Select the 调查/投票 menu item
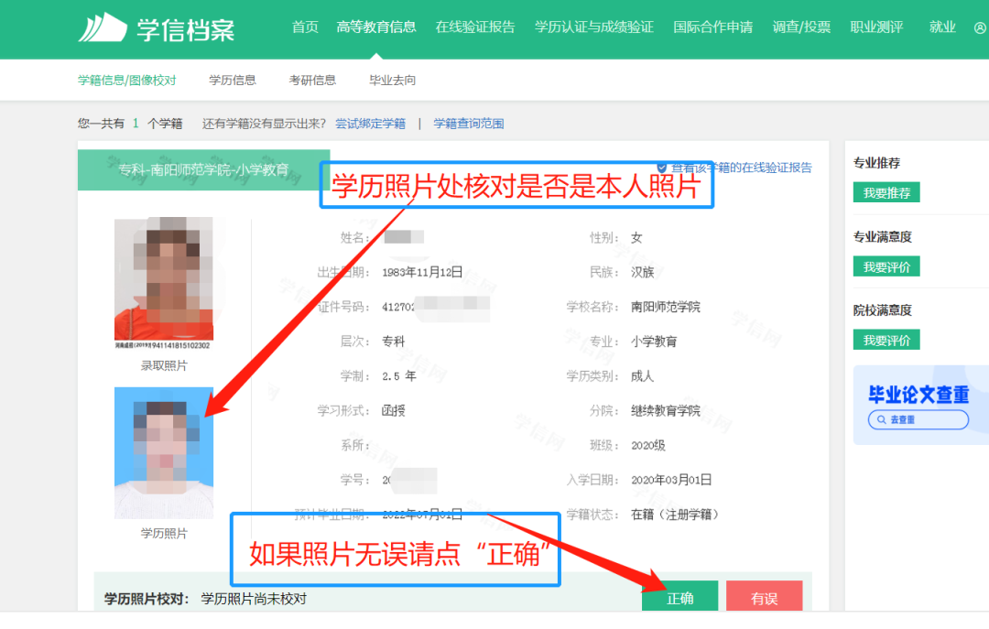Screen dimensions: 989x629 click(801, 27)
